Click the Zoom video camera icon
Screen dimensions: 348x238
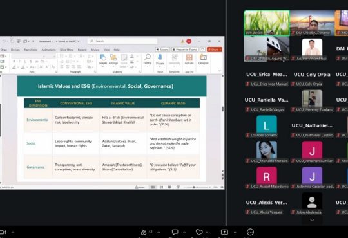point(3,232)
